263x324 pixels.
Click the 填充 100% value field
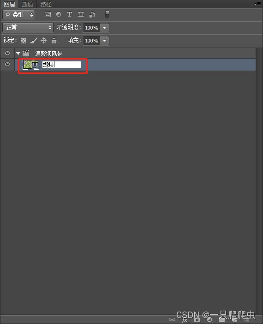coord(92,41)
